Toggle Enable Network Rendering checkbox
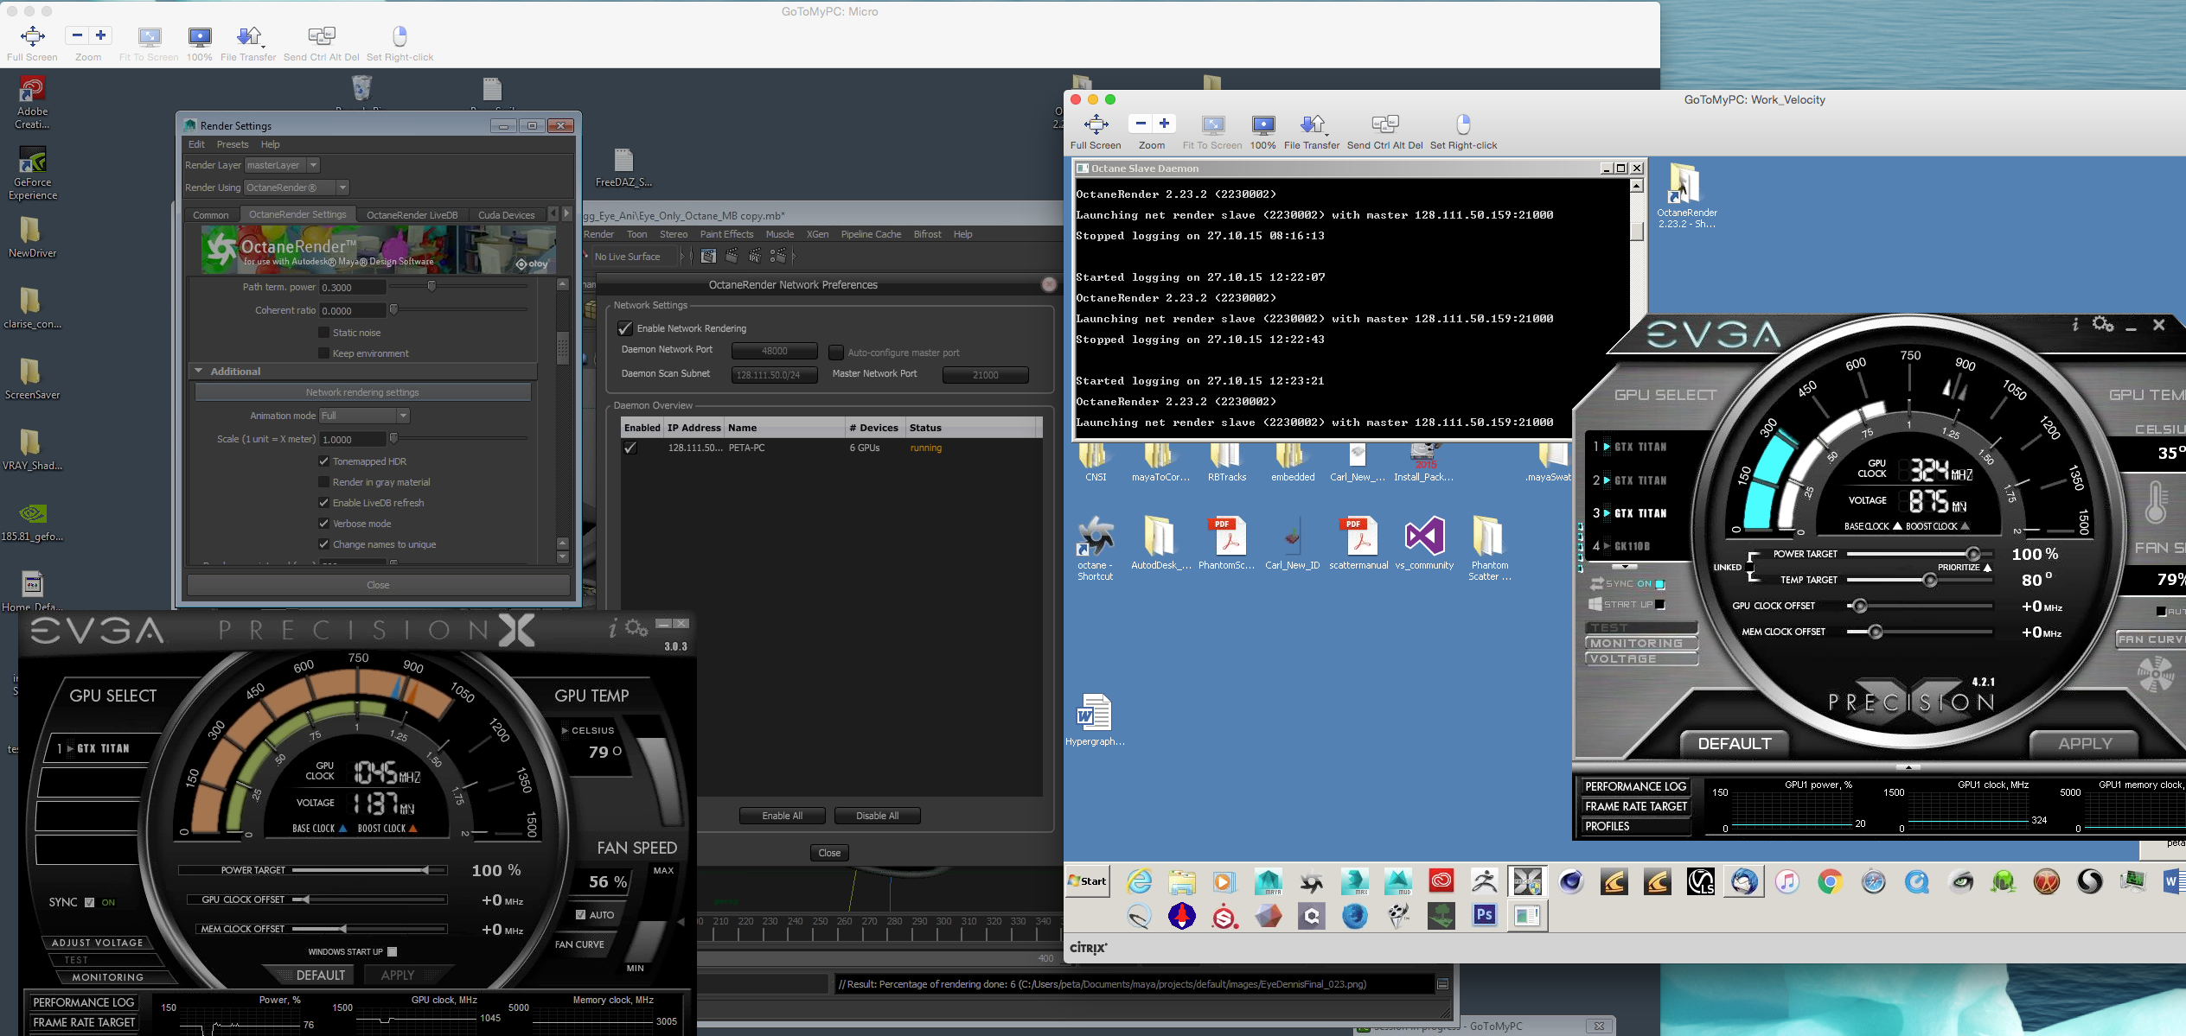The image size is (2186, 1036). click(x=625, y=328)
